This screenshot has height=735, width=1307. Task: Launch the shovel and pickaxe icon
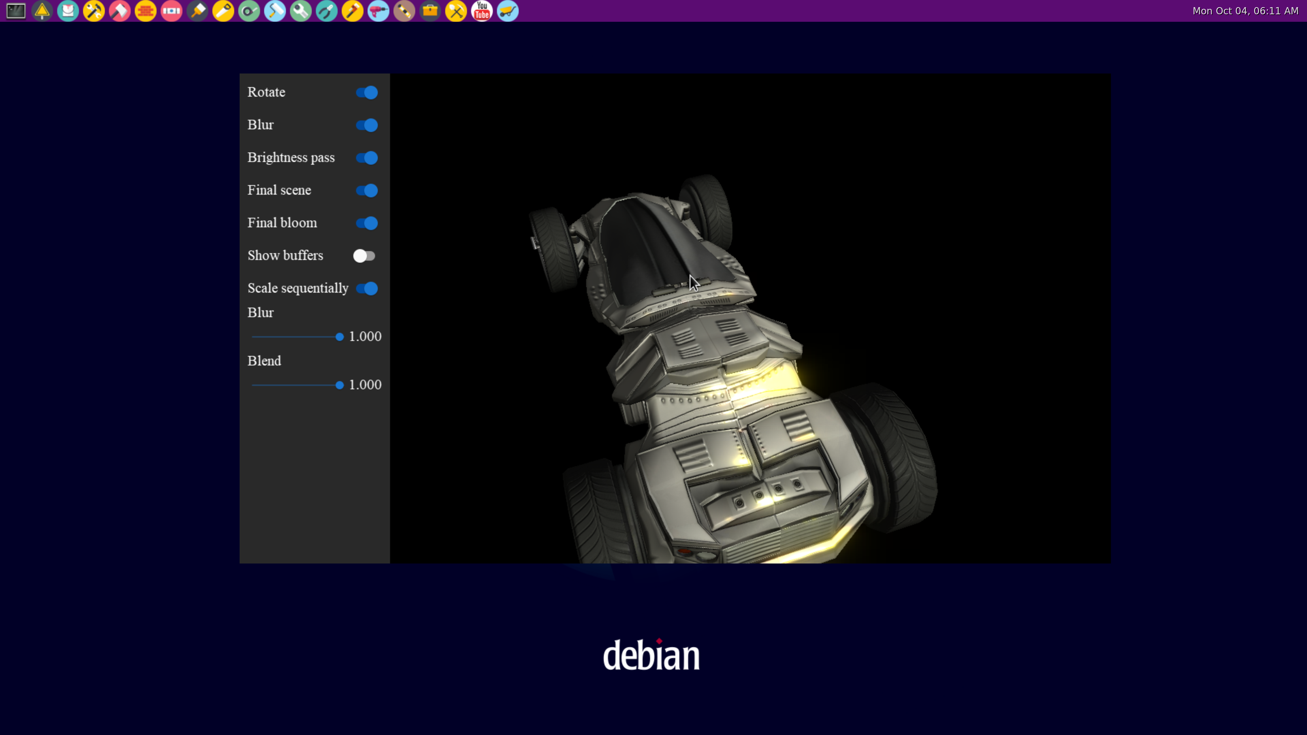(x=456, y=11)
